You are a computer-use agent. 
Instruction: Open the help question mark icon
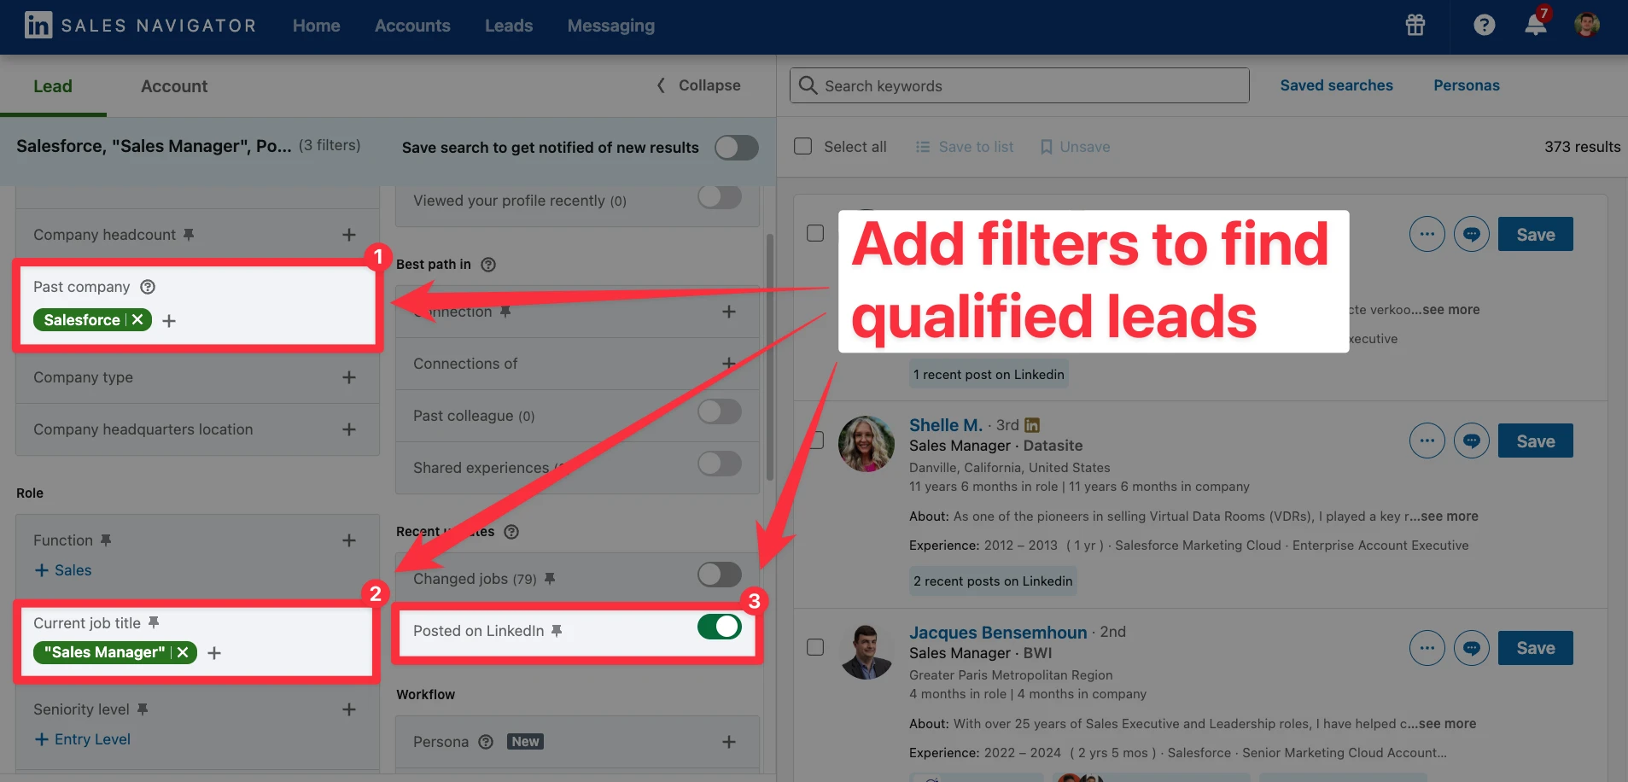click(x=1485, y=25)
